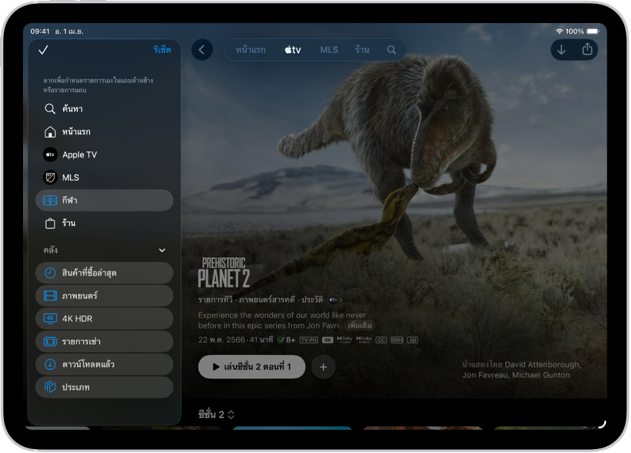The height and width of the screenshot is (453, 631).
Task: Tap the AD audio description badge
Action: pos(413,340)
